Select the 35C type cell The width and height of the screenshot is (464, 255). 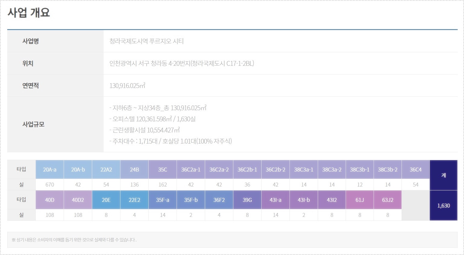(163, 170)
